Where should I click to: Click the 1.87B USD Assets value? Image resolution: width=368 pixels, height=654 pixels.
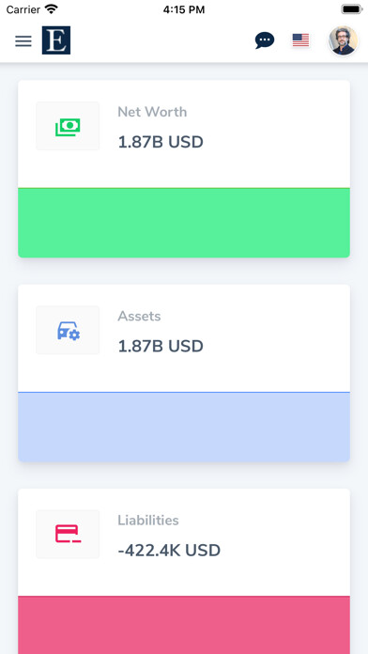tap(161, 346)
